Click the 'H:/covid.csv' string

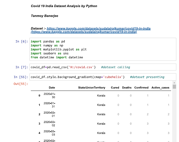(81, 67)
